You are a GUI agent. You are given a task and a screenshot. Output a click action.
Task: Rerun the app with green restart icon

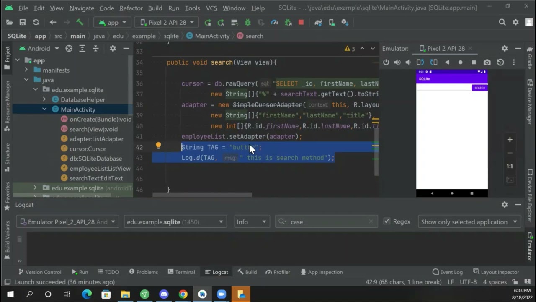[x=208, y=23]
